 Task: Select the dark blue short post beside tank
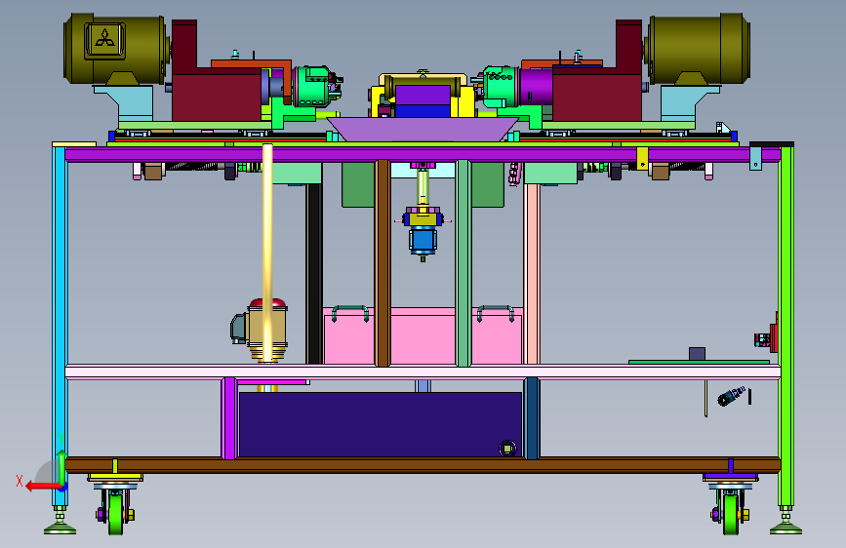[532, 418]
